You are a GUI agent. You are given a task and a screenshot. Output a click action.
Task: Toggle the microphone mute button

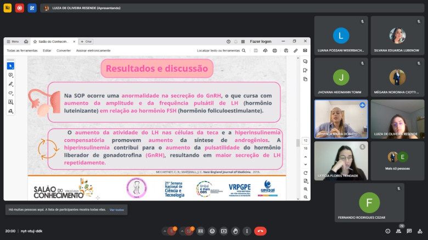point(172,231)
